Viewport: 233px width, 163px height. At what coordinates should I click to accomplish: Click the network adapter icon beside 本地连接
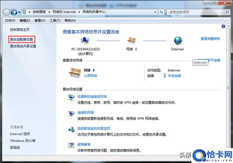(x=165, y=76)
